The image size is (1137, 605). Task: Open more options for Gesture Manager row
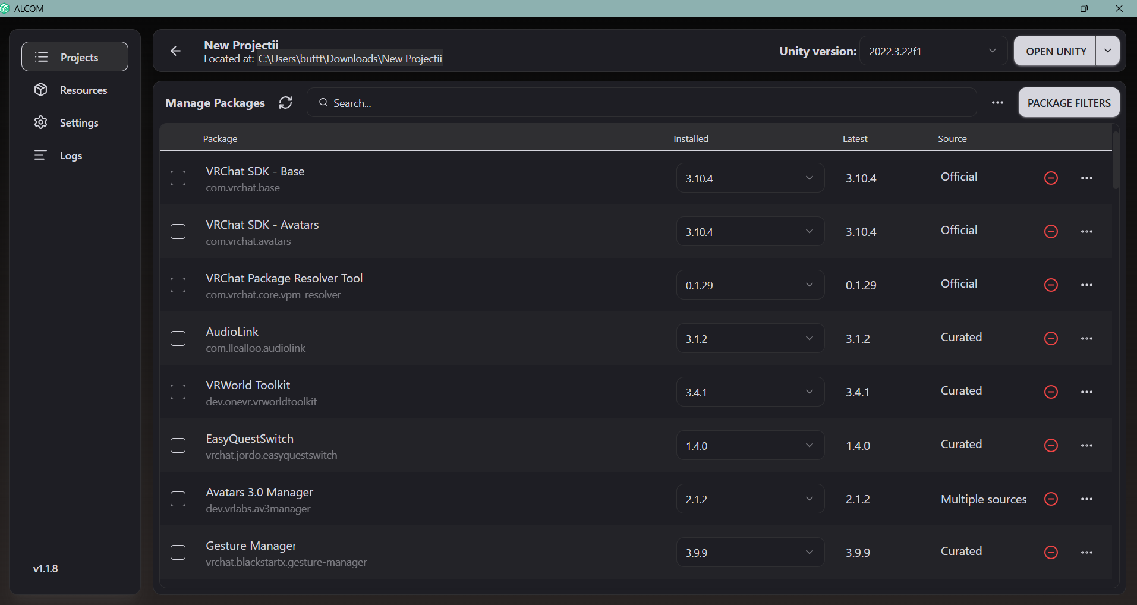pyautogui.click(x=1086, y=552)
